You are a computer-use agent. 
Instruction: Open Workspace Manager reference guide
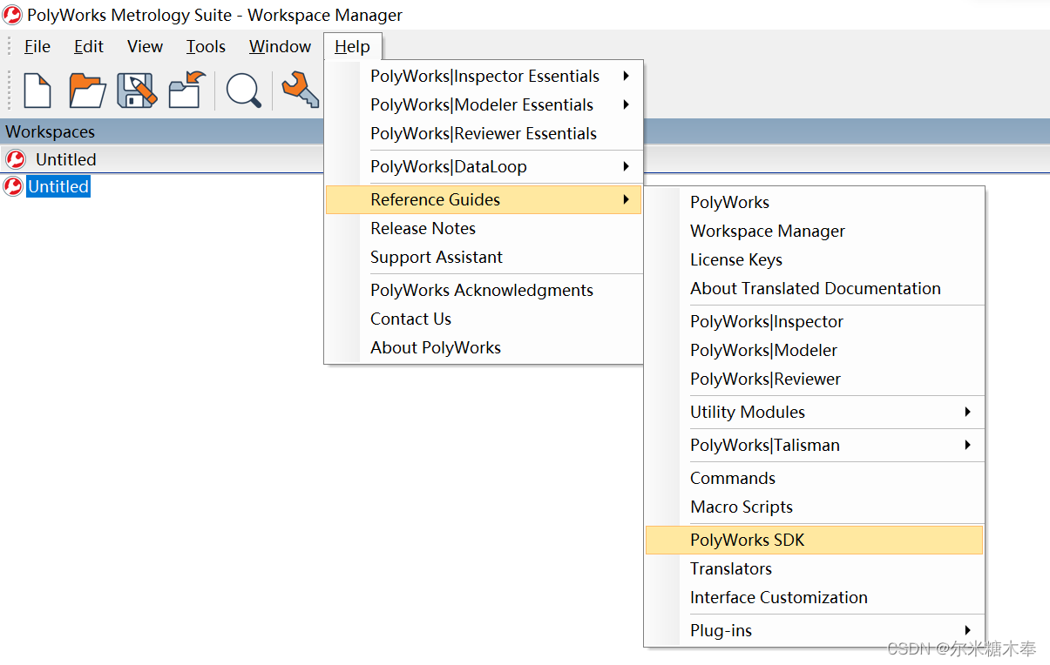click(x=814, y=232)
